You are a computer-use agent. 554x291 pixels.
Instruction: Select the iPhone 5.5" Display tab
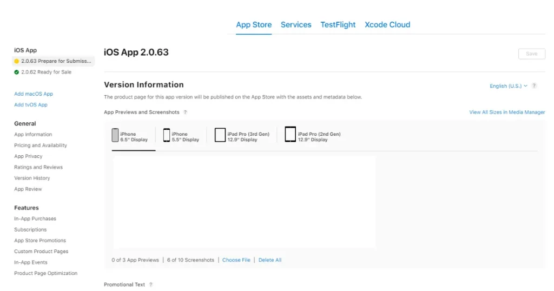(181, 136)
